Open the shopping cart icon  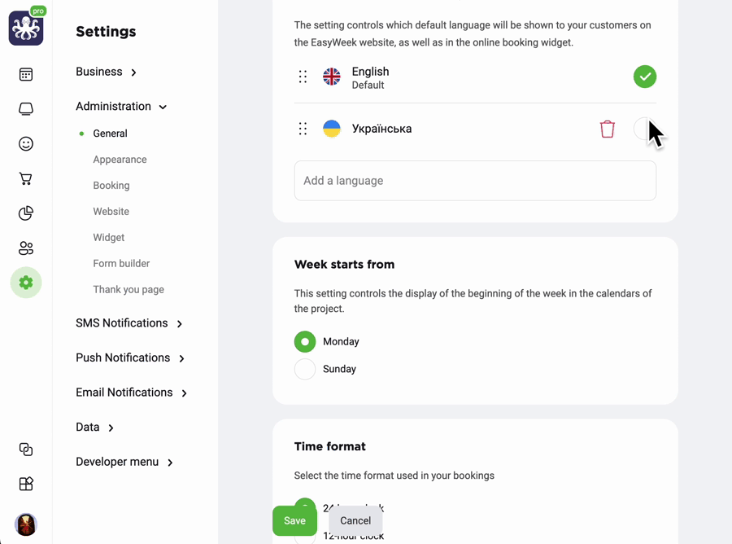(26, 178)
